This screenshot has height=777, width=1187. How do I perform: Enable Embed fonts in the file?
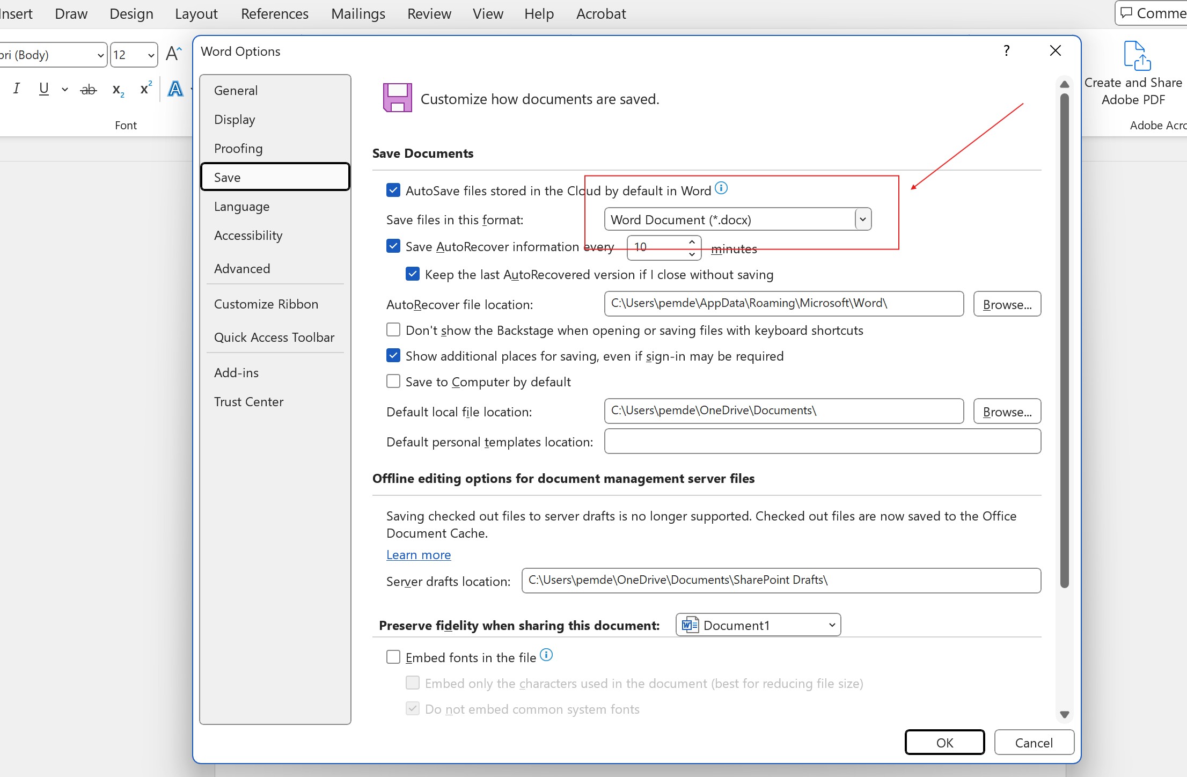point(393,656)
